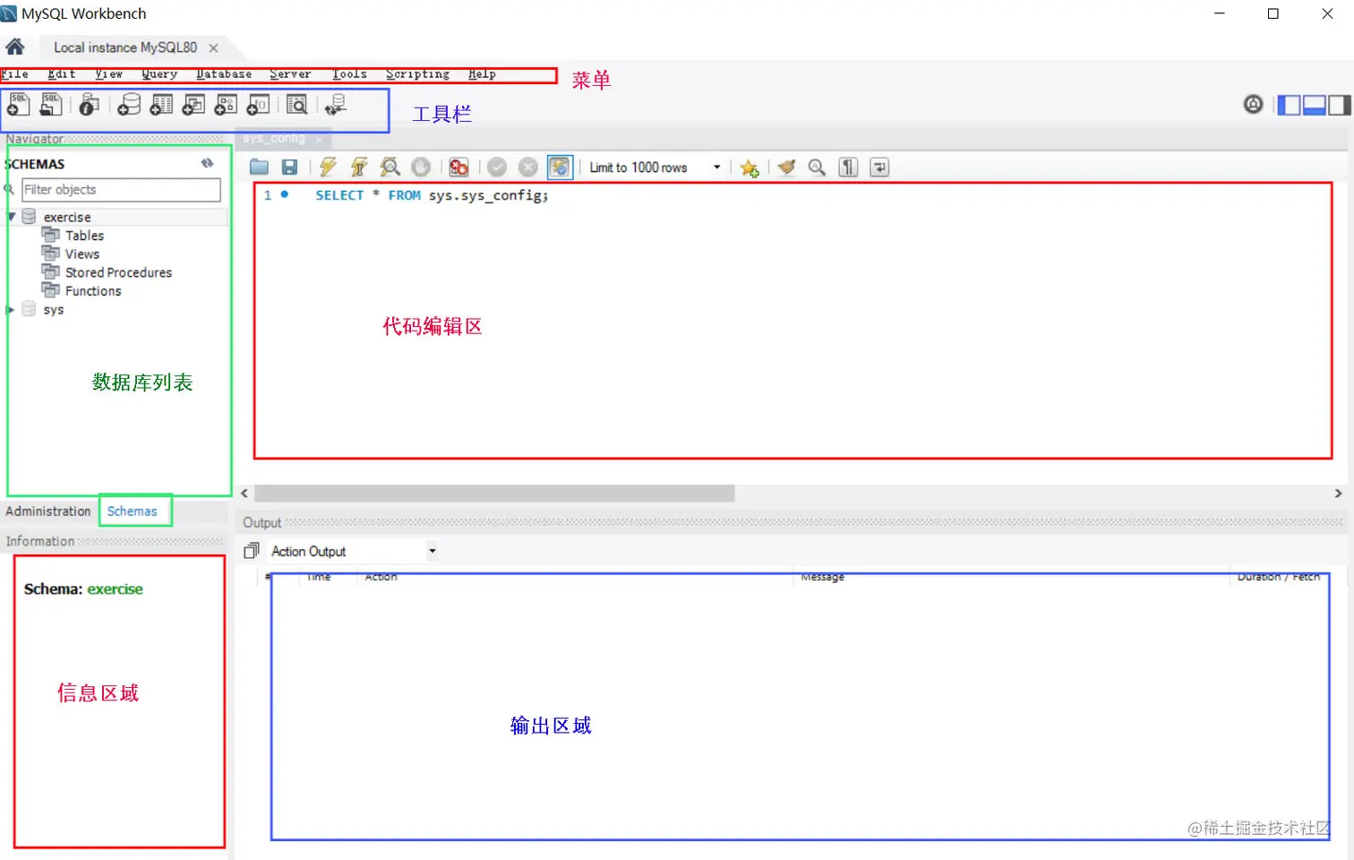This screenshot has height=860, width=1354.
Task: Open the Tools menu
Action: pos(349,74)
